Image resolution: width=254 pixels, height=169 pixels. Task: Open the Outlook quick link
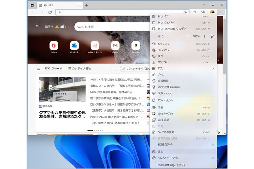(74, 46)
